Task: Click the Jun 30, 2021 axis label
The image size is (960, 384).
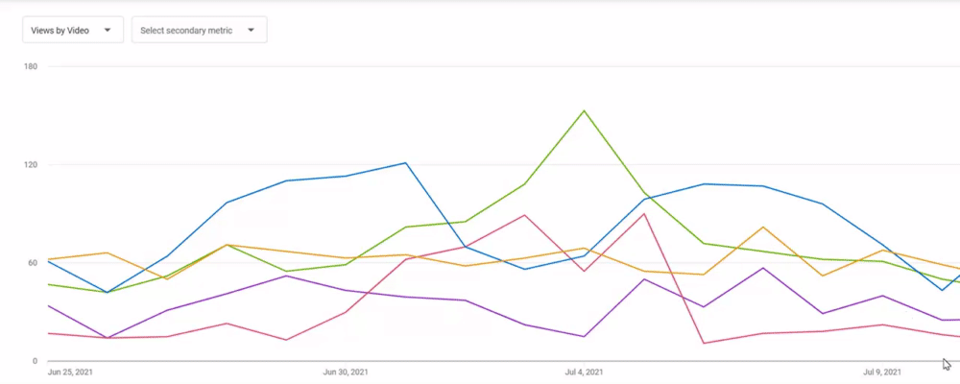Action: point(346,372)
